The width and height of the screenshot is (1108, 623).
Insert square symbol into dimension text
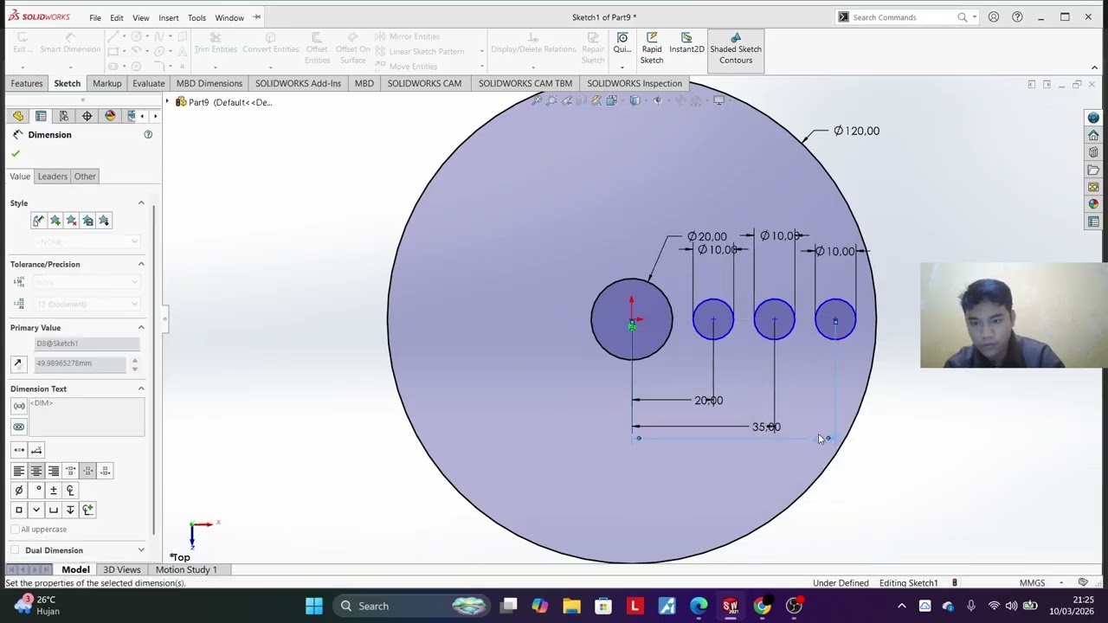18,510
